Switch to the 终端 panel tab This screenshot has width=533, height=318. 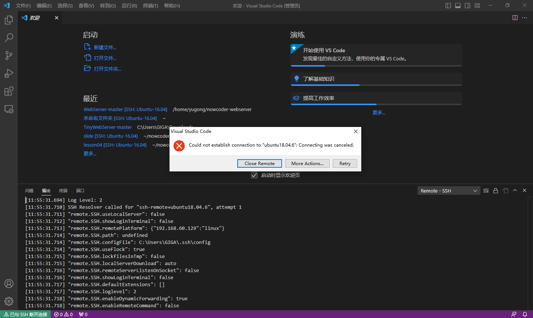pyautogui.click(x=63, y=191)
